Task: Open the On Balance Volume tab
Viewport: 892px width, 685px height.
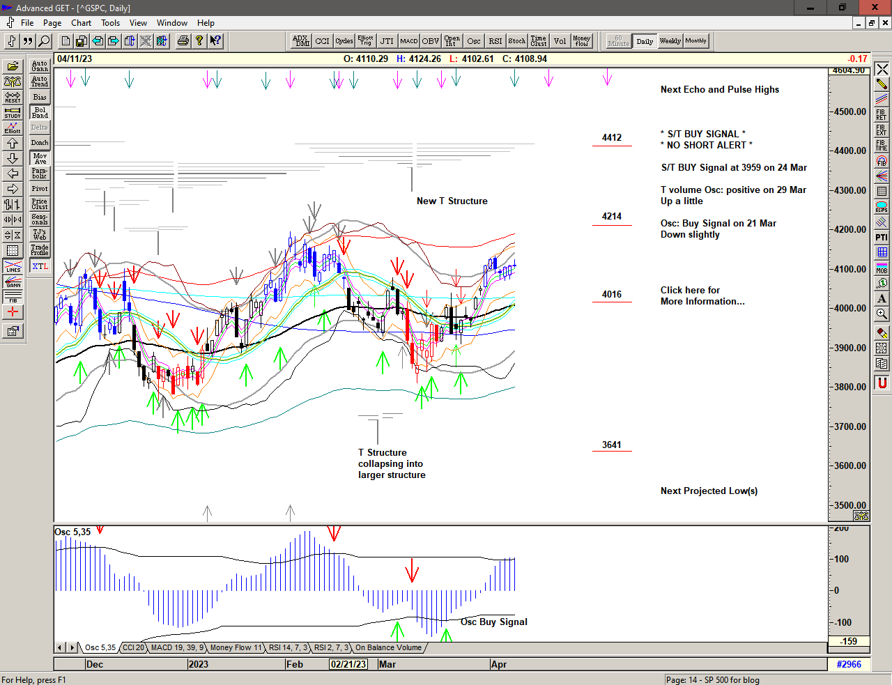Action: [x=388, y=648]
